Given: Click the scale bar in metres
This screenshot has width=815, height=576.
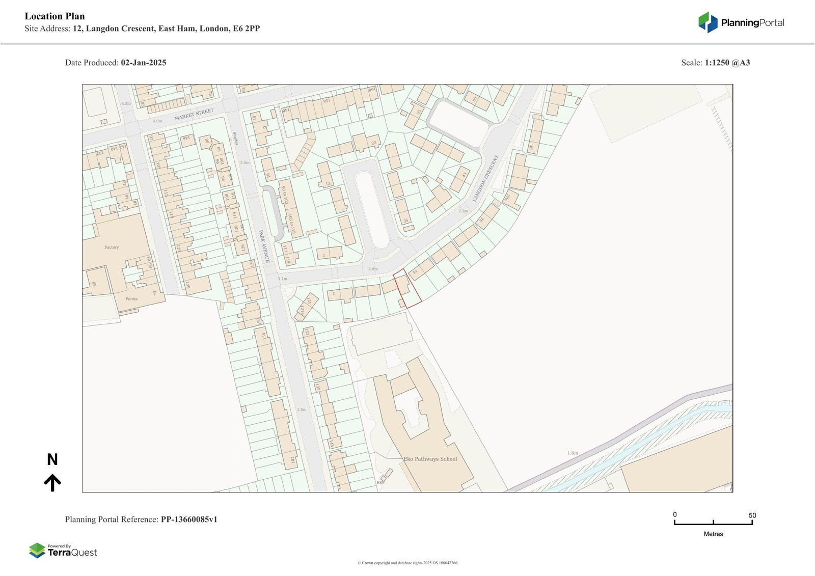Looking at the screenshot, I should coord(713,522).
